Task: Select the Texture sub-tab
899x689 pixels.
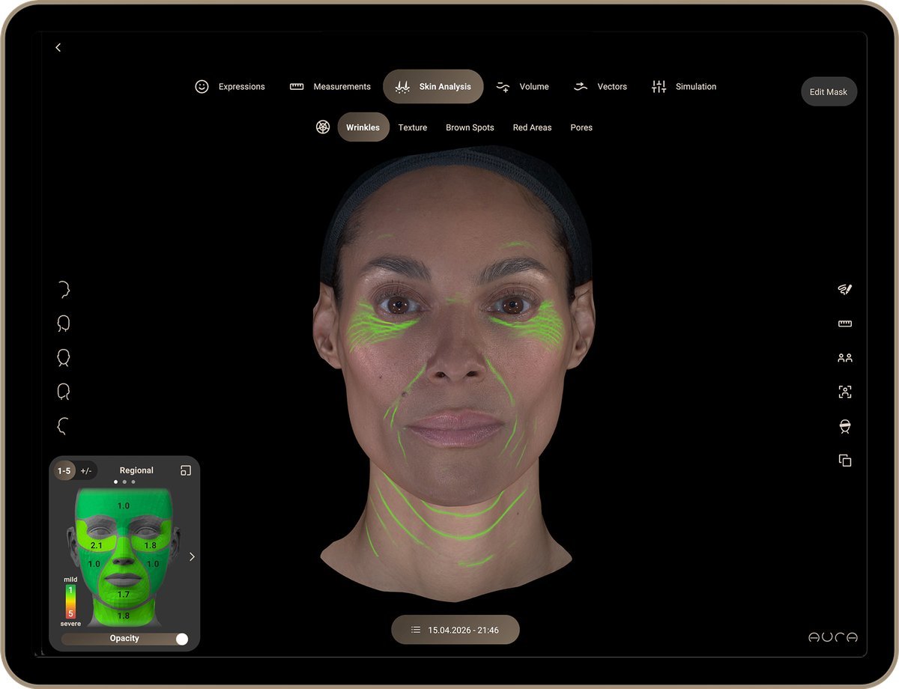Action: 413,127
